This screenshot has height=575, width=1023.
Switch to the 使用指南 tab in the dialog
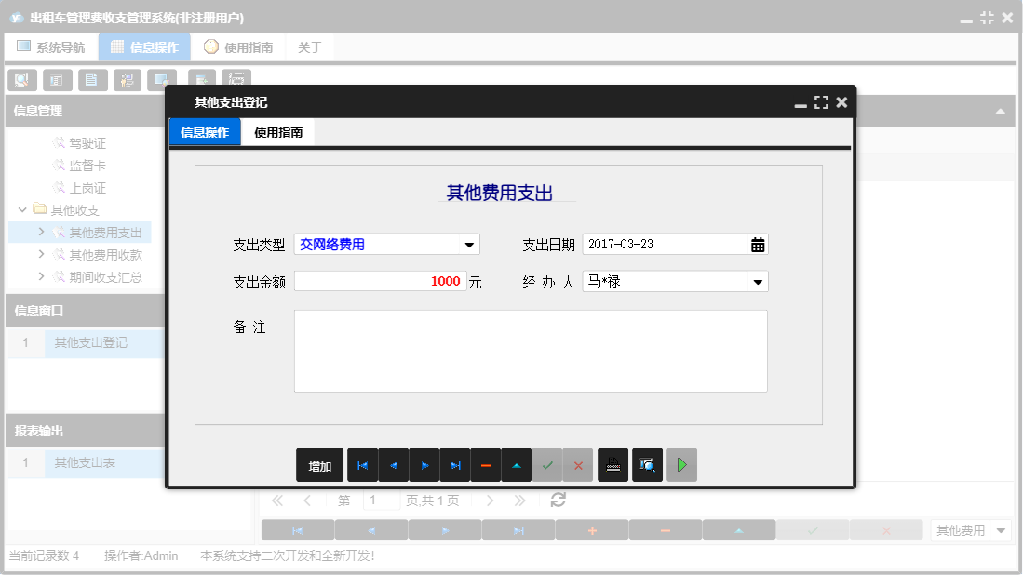[278, 132]
